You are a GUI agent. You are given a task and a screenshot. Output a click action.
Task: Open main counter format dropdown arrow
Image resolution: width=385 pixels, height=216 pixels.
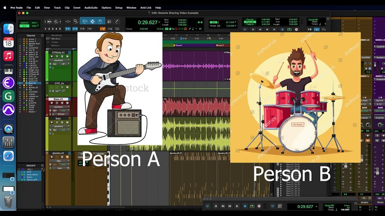159,22
